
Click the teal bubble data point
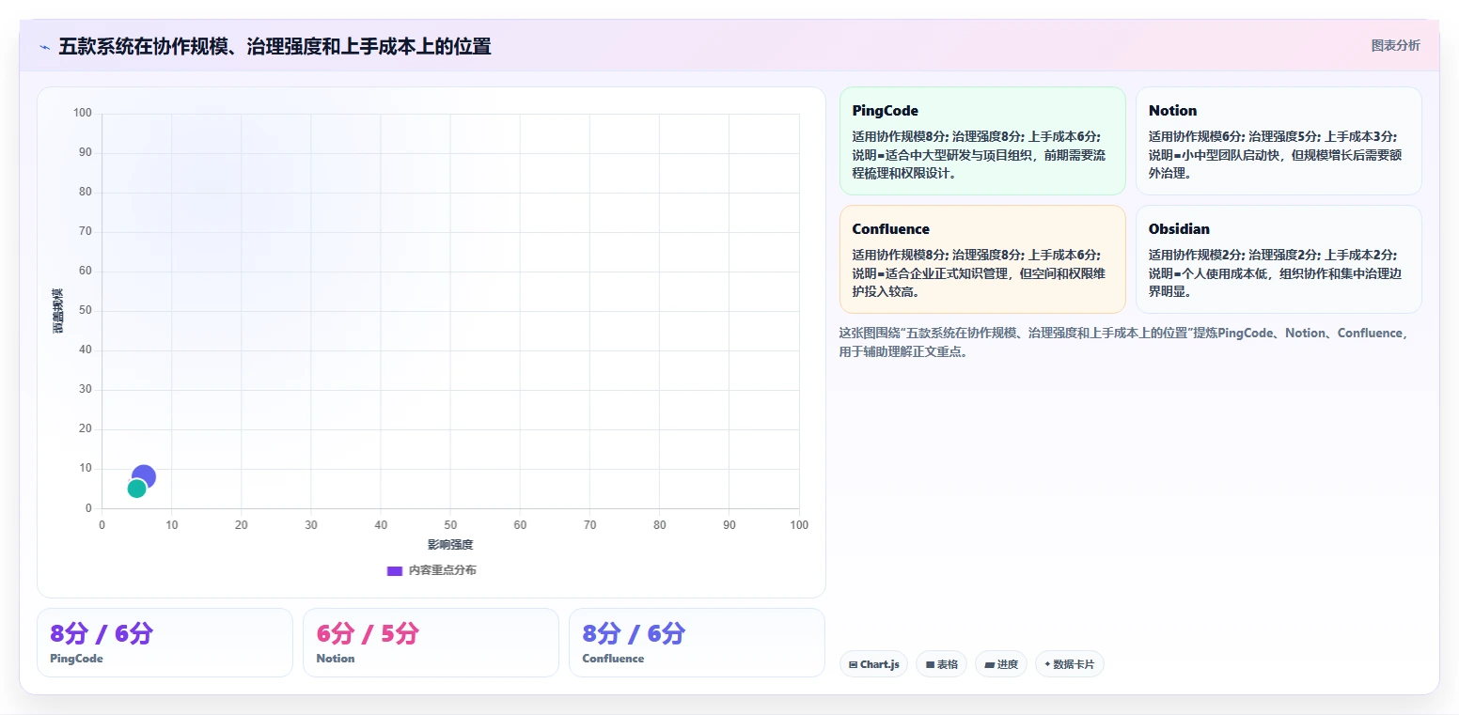point(137,489)
